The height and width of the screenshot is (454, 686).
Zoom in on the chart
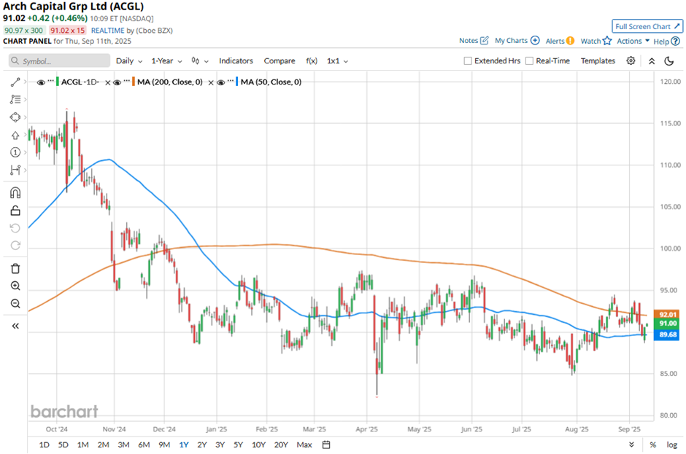(x=15, y=286)
